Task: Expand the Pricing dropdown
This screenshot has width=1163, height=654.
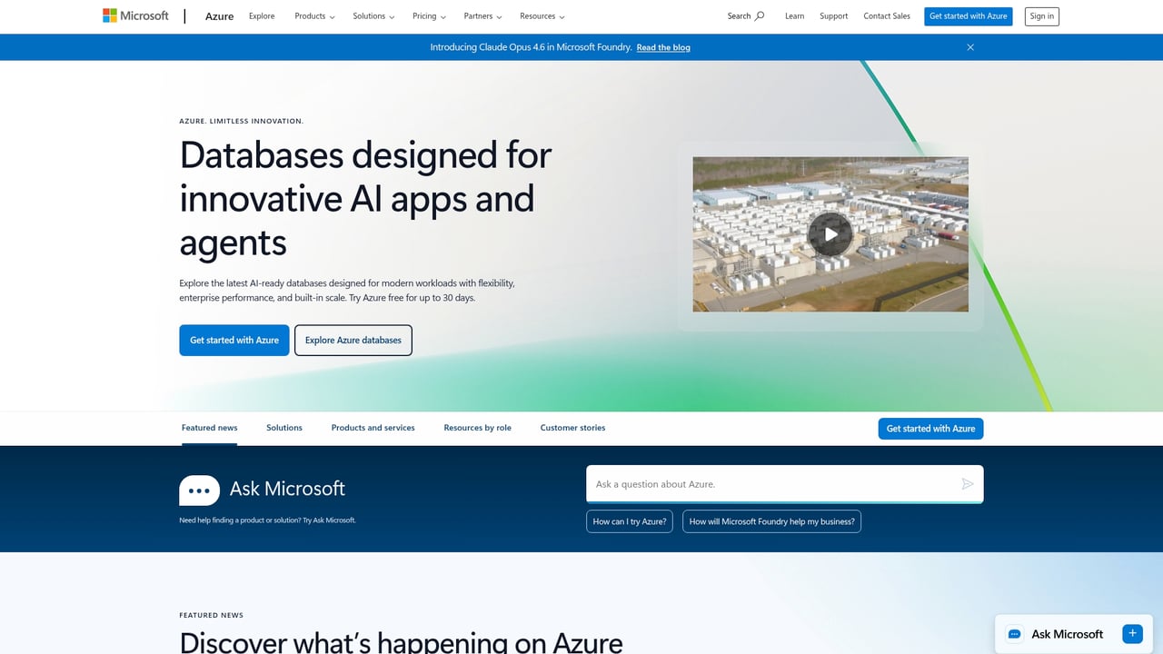Action: (428, 15)
